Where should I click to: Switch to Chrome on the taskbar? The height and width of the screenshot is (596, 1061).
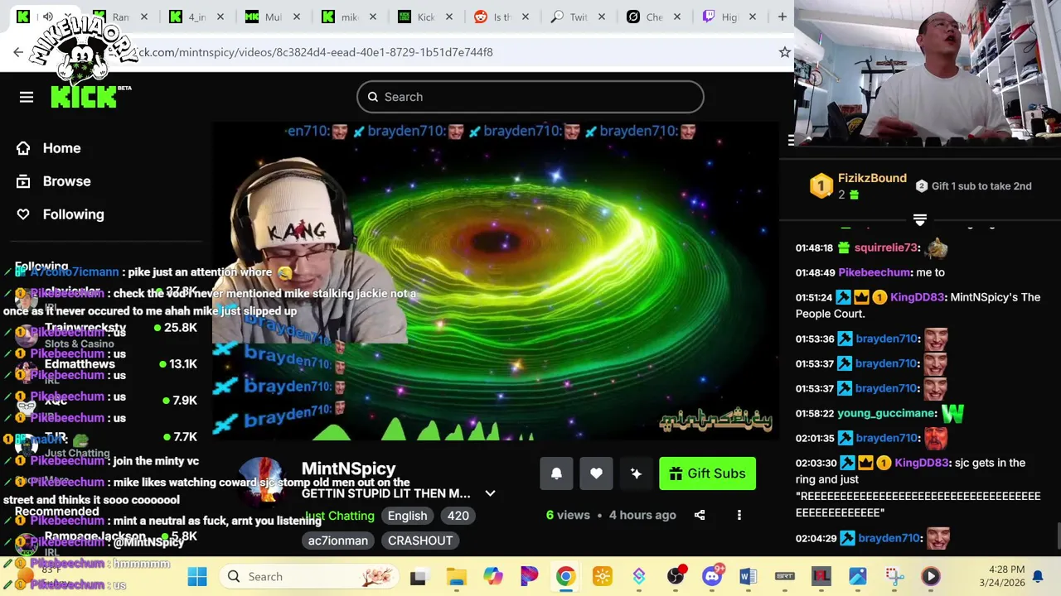[x=565, y=576]
